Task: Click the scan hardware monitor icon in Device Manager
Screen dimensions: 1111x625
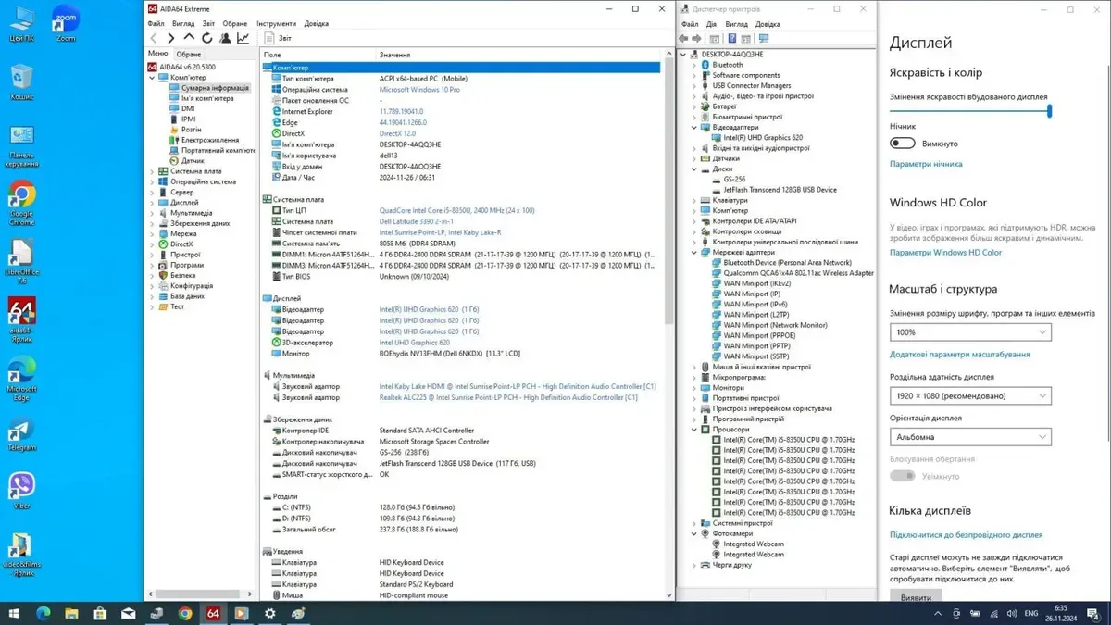Action: [764, 39]
